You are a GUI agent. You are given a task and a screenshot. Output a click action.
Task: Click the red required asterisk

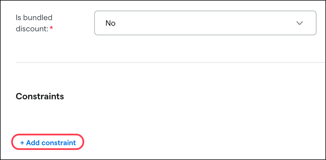point(51,29)
